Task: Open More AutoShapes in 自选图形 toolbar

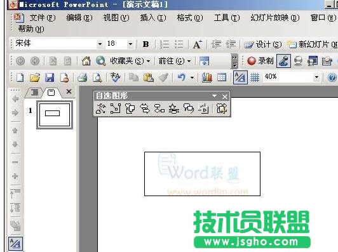Action: (222, 109)
